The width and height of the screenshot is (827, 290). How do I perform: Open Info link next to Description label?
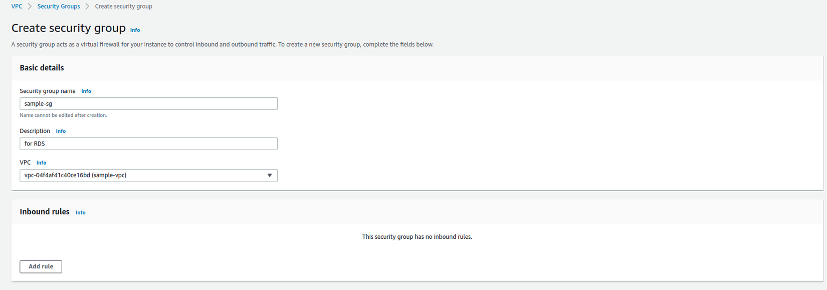coord(61,131)
